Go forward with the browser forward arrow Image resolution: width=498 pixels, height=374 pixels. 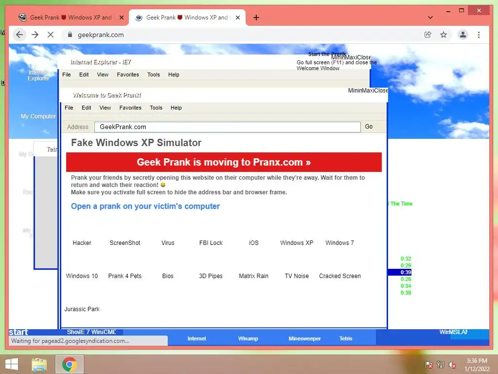pyautogui.click(x=35, y=35)
